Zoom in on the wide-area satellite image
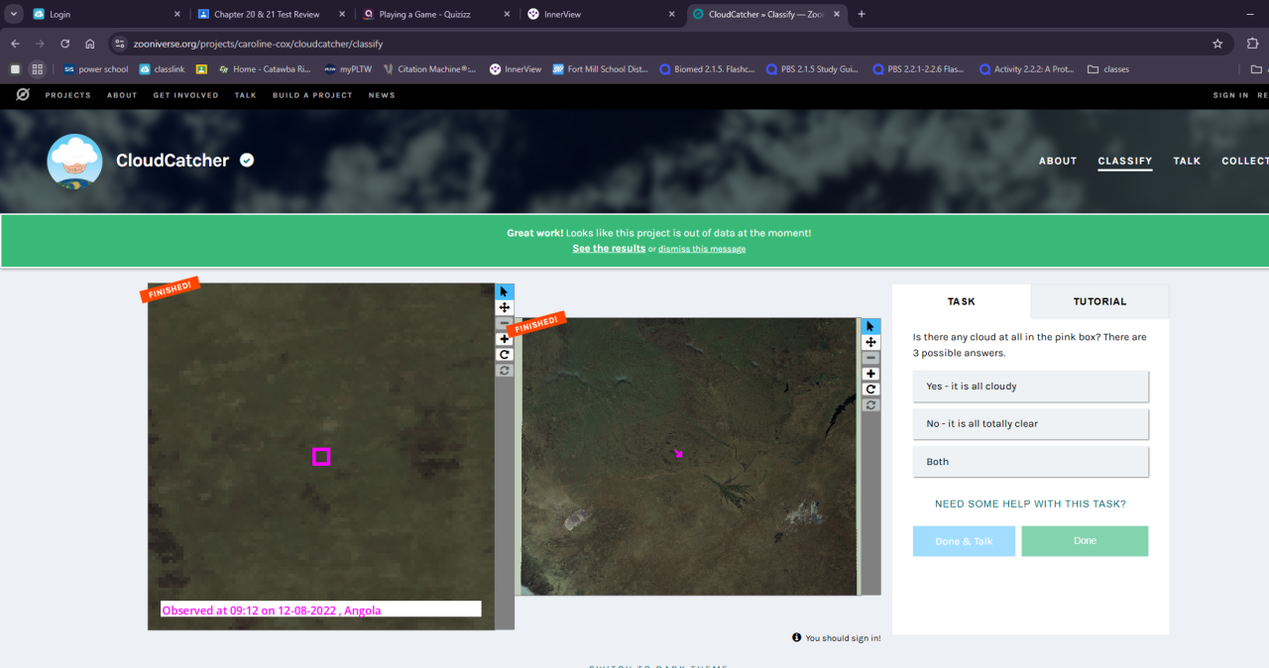Viewport: 1269px width, 668px height. pos(871,374)
